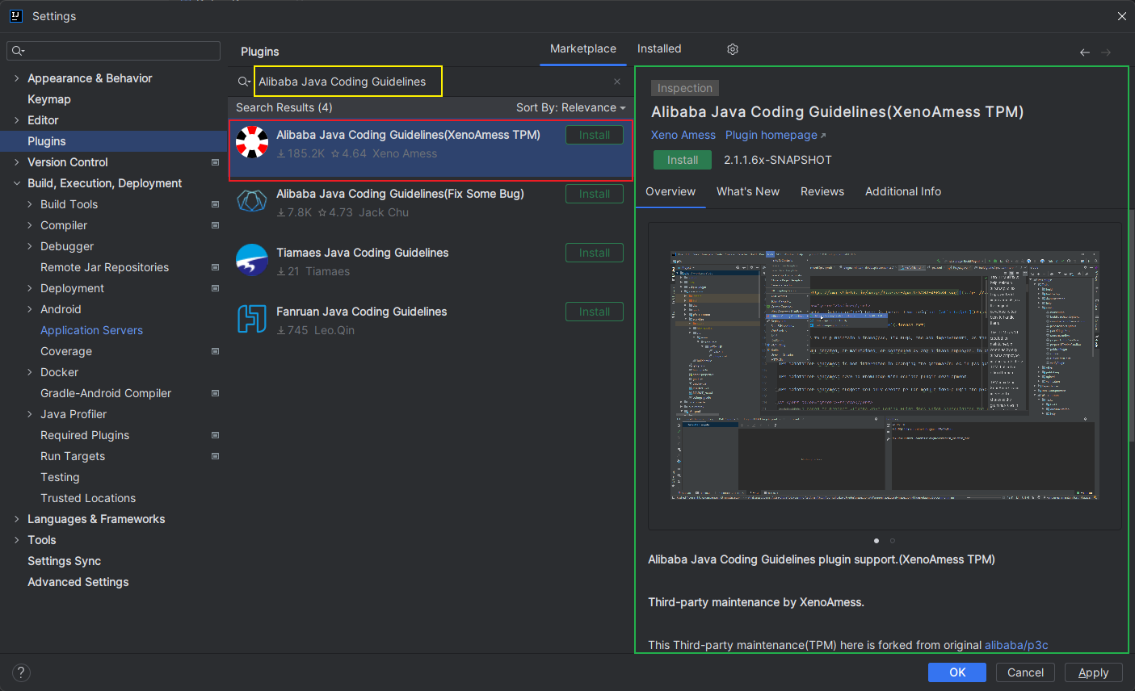Screen dimensions: 1135x691
Task: Click the Tiamaes Java Coding Guidelines logo
Action: 252,260
